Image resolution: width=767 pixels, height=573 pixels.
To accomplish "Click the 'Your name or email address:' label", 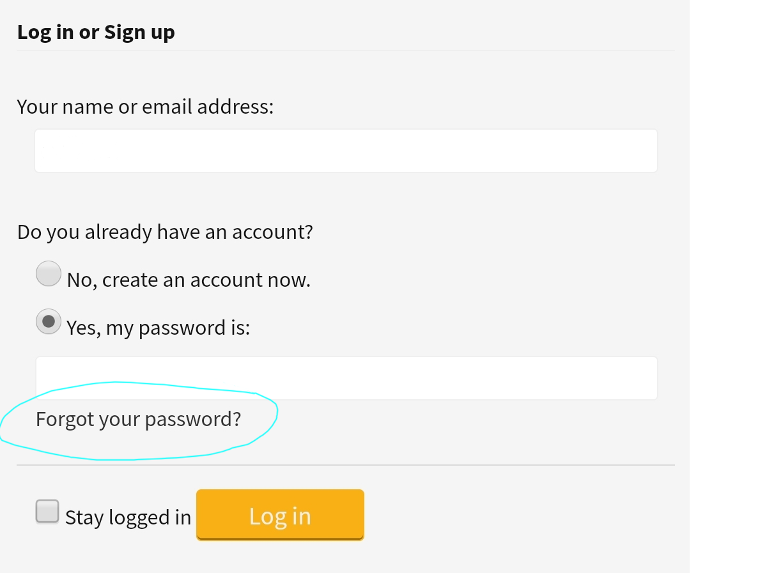I will coord(145,106).
